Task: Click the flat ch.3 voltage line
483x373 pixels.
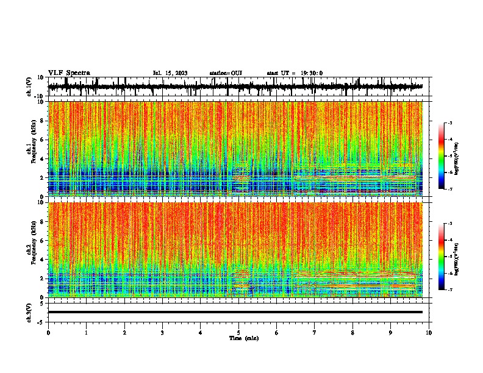Action: click(235, 312)
